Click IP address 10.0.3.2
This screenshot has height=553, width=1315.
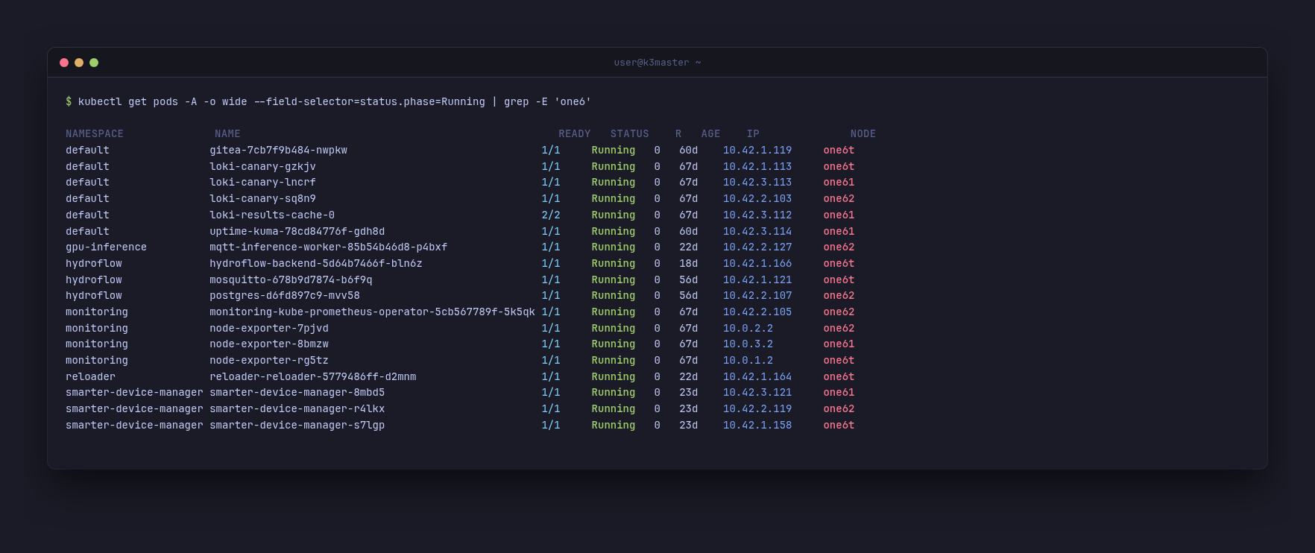click(x=748, y=344)
